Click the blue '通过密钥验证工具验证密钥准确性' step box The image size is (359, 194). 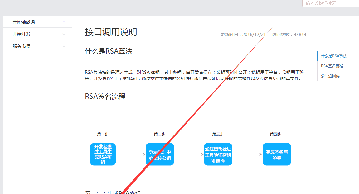click(218, 154)
